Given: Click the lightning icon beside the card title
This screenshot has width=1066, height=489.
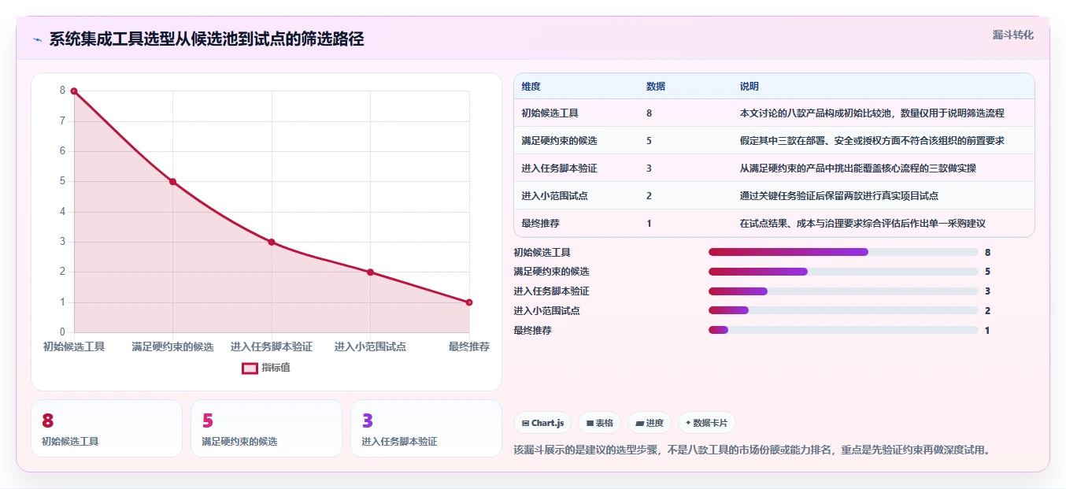Looking at the screenshot, I should pyautogui.click(x=37, y=39).
